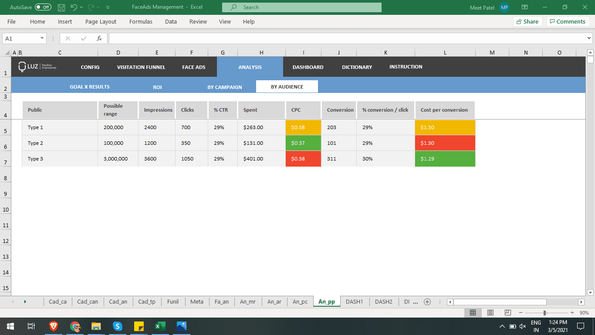Open the Name Box dropdown
This screenshot has width=595, height=335.
[x=42, y=38]
